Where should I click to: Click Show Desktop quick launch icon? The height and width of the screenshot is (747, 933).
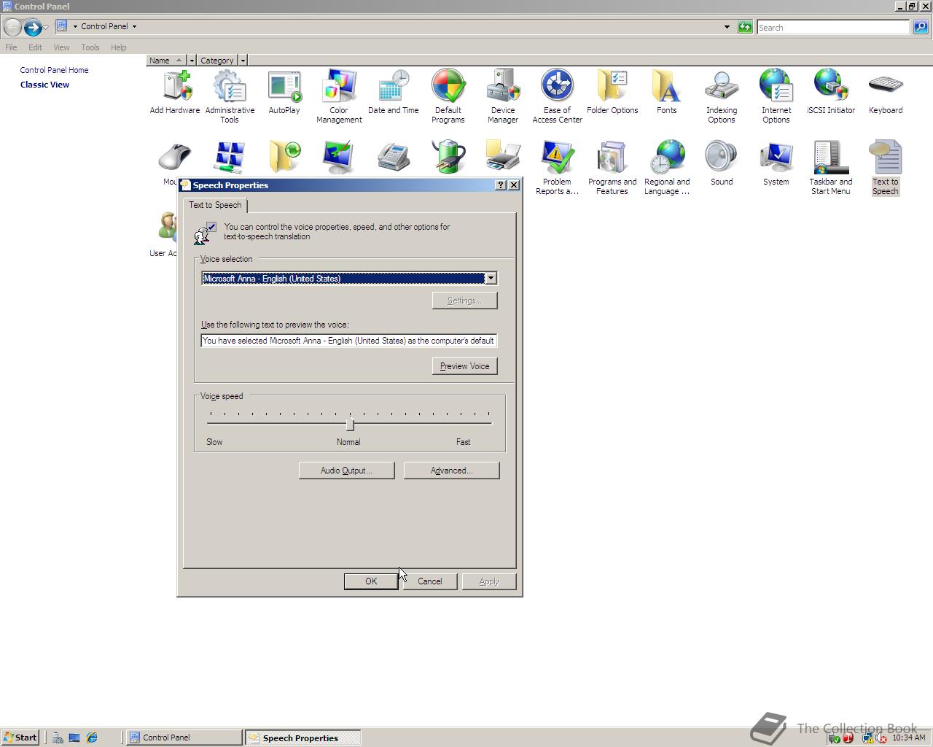[74, 738]
